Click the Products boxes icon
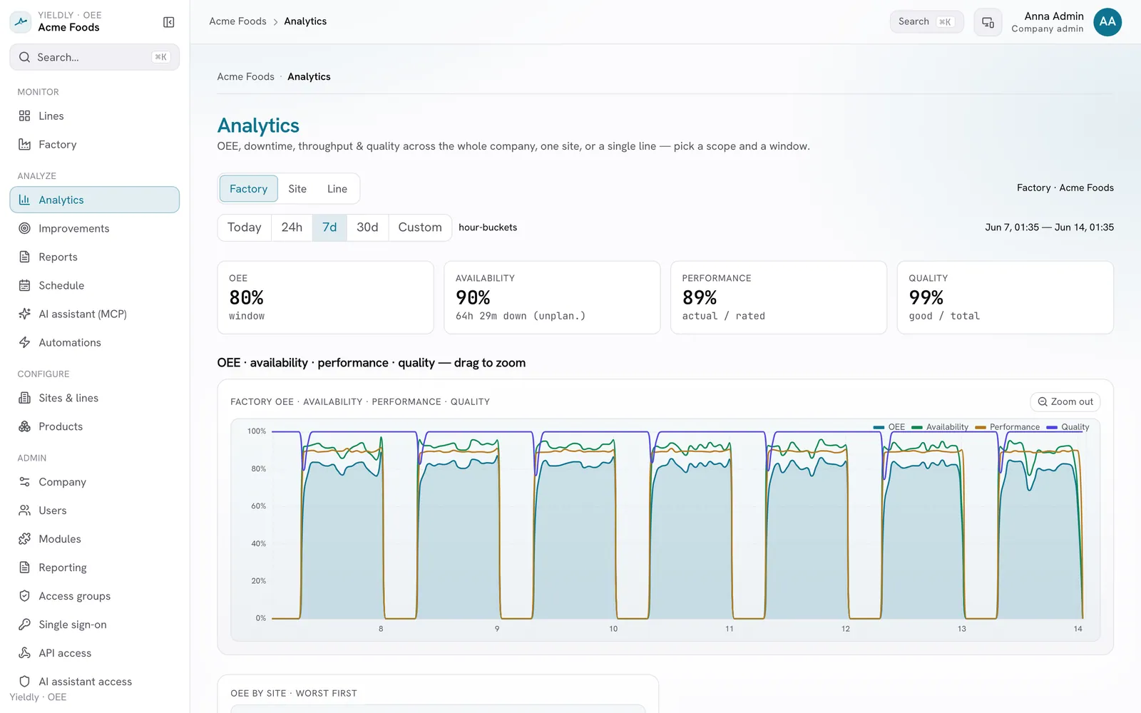Viewport: 1141px width, 713px height. point(24,426)
